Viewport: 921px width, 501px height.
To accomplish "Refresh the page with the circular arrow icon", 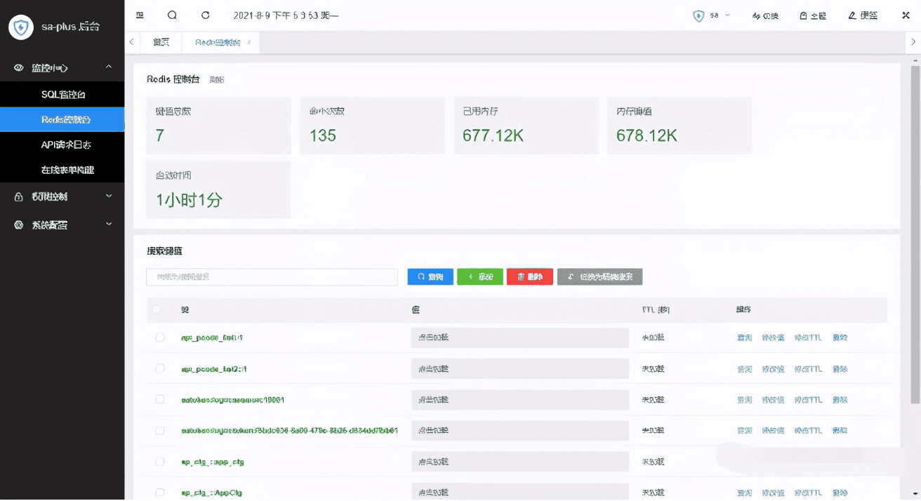I will coord(205,15).
